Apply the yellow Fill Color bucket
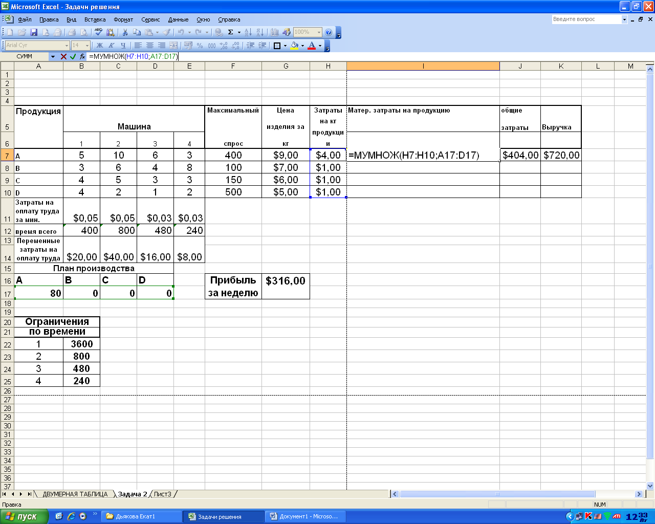 point(294,46)
